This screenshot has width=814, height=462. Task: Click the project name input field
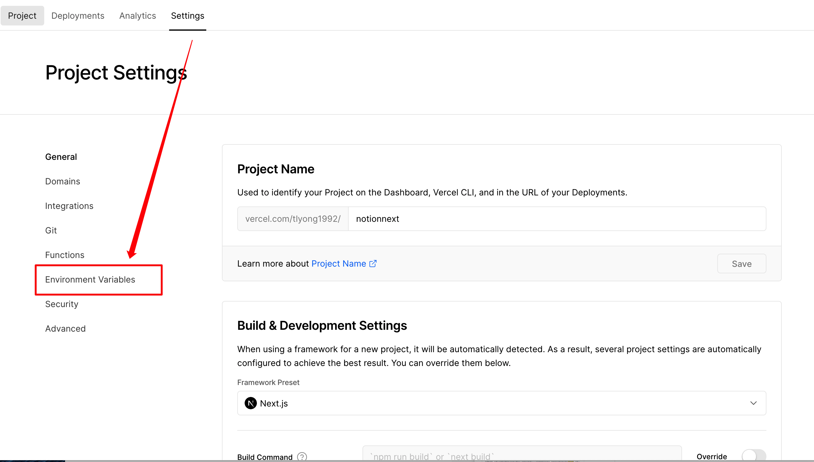coord(557,219)
